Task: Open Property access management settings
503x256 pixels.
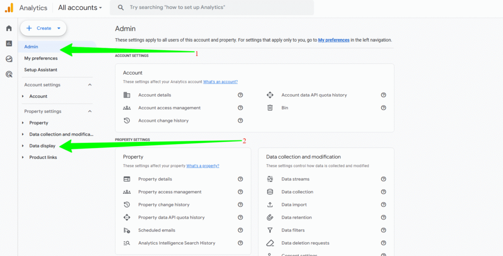Action: 169,192
